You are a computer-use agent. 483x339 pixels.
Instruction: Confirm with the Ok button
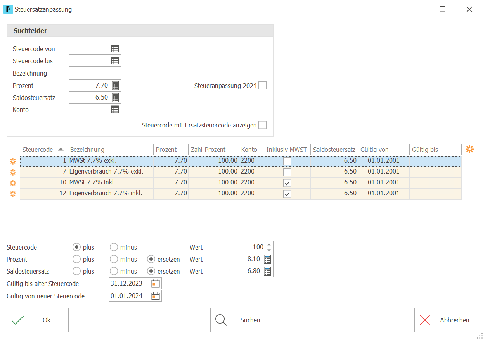click(38, 320)
